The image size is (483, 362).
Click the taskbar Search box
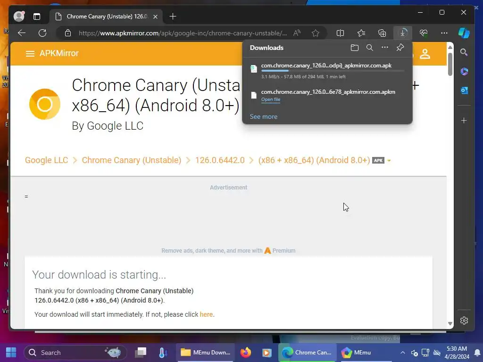coord(75,353)
